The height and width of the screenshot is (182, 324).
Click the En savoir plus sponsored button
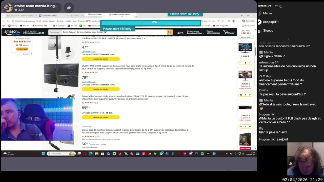point(22,49)
